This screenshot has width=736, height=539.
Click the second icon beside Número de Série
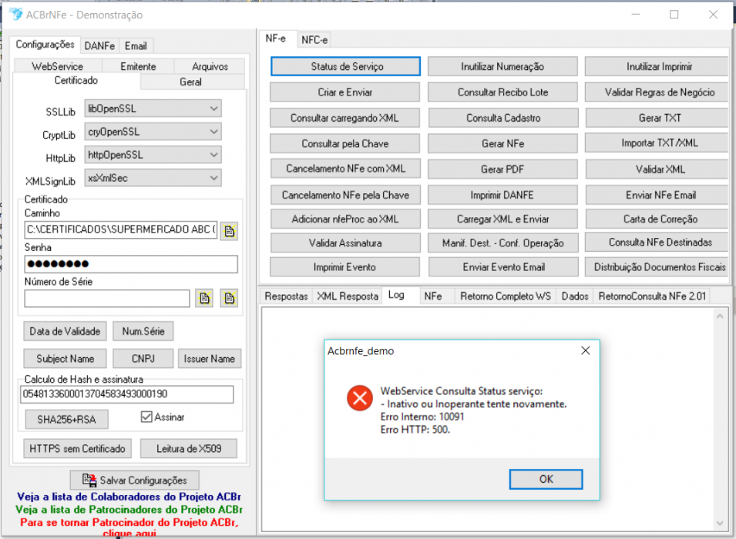click(x=229, y=298)
